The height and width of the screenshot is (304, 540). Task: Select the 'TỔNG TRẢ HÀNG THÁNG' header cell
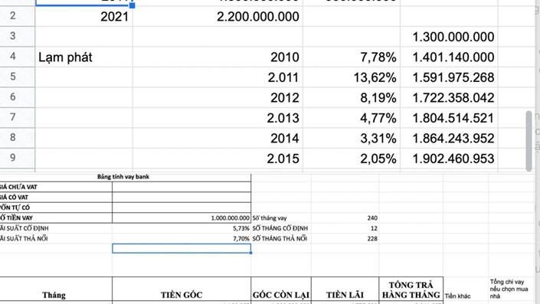411,289
